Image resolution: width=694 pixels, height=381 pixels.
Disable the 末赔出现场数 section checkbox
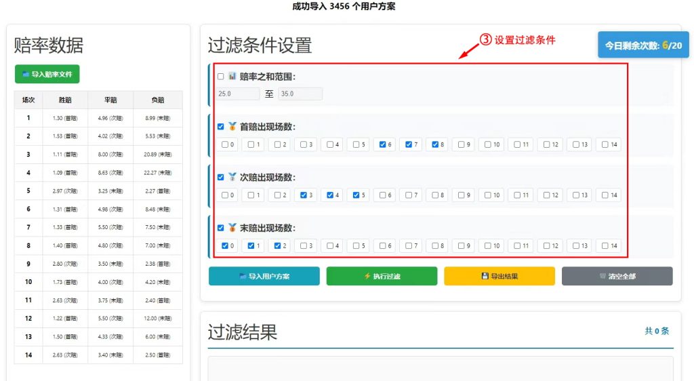pyautogui.click(x=221, y=228)
